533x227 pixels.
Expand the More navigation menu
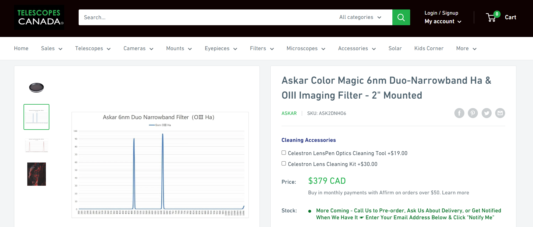[x=466, y=48]
